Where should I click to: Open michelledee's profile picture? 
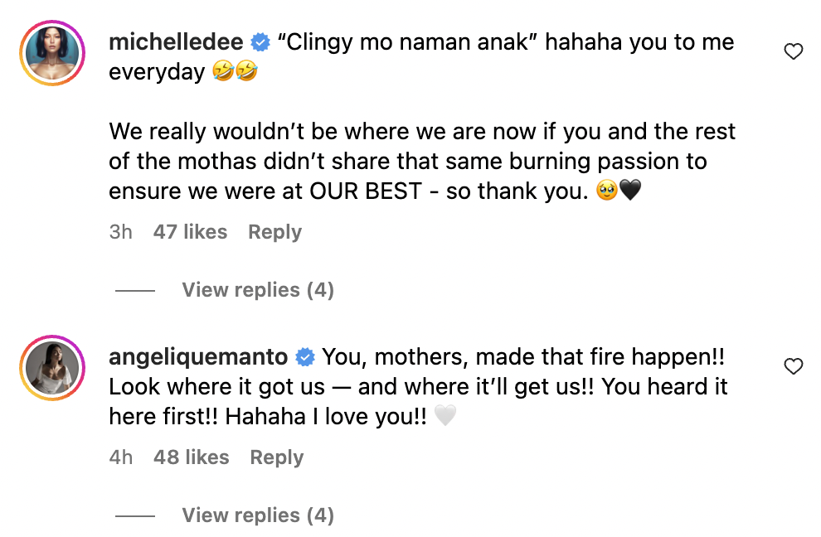tap(52, 52)
